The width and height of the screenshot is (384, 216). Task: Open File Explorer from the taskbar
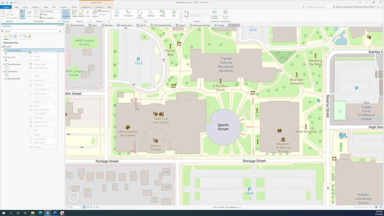[x=32, y=213]
